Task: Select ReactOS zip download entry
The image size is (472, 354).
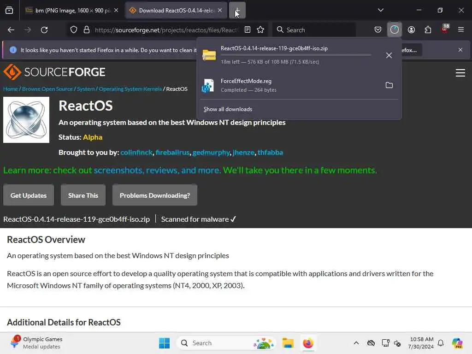Action: point(289,55)
